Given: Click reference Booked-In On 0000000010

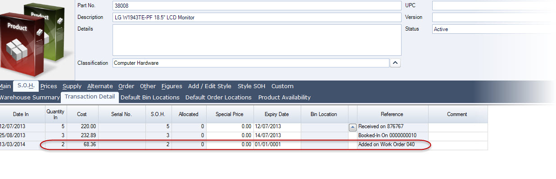Looking at the screenshot, I should (x=392, y=135).
